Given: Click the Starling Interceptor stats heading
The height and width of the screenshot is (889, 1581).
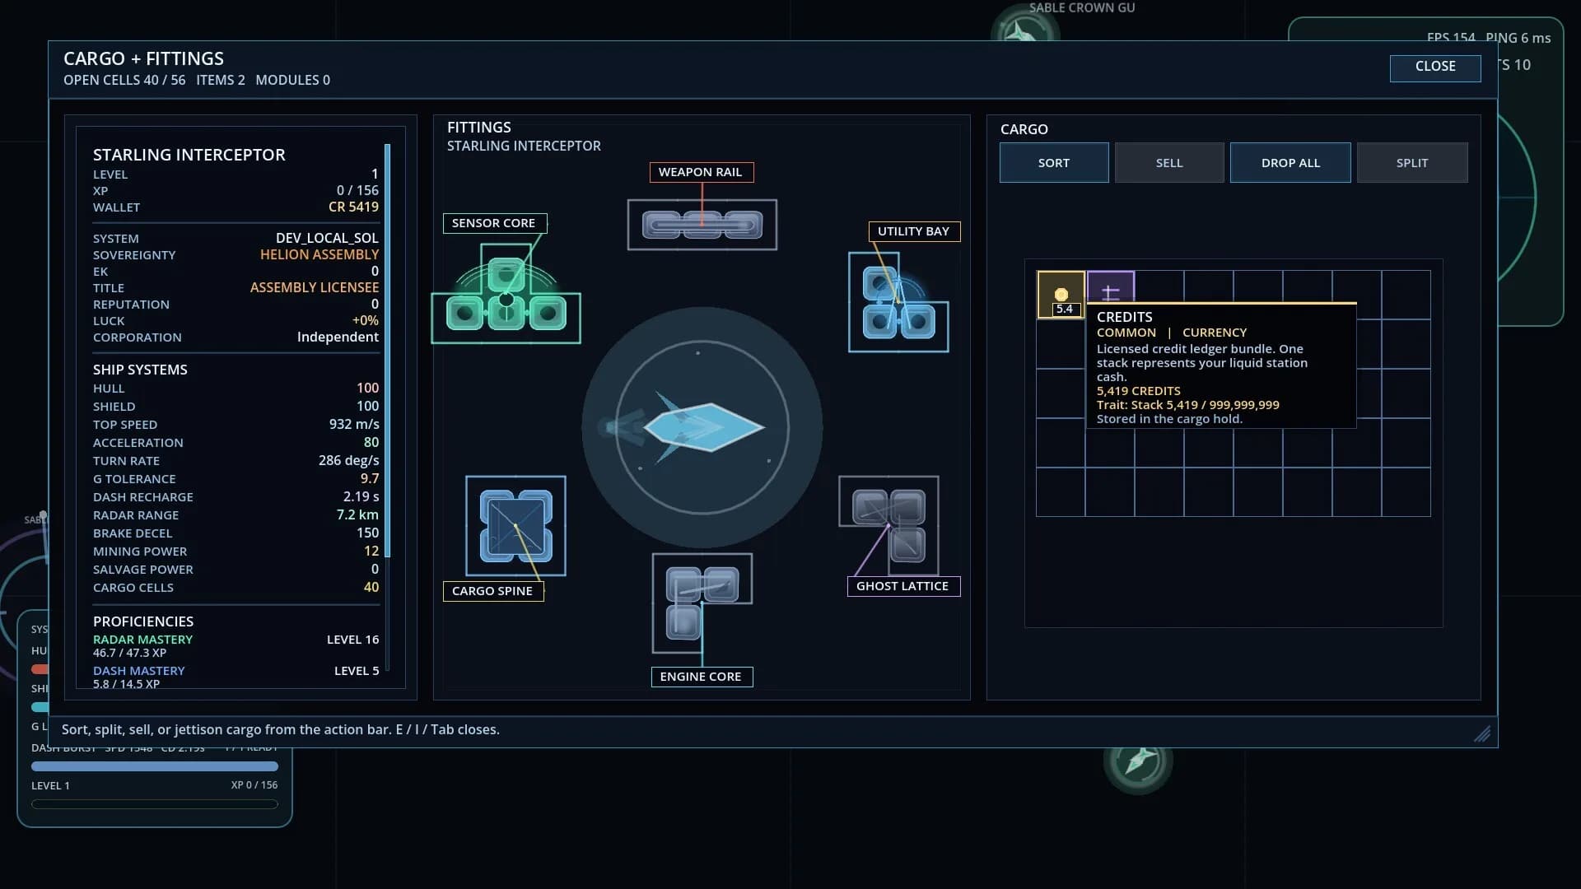Looking at the screenshot, I should (x=189, y=155).
